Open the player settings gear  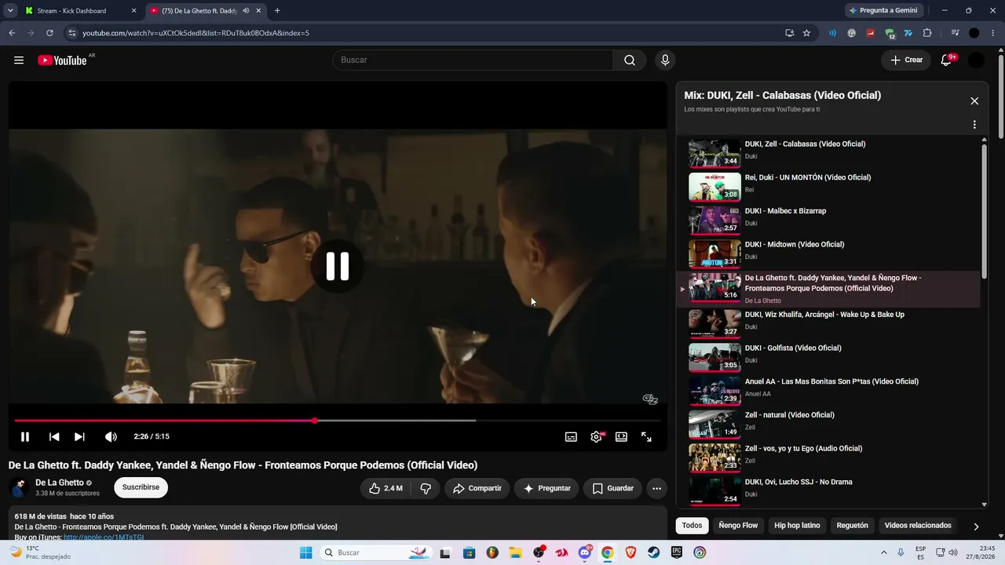pos(596,437)
